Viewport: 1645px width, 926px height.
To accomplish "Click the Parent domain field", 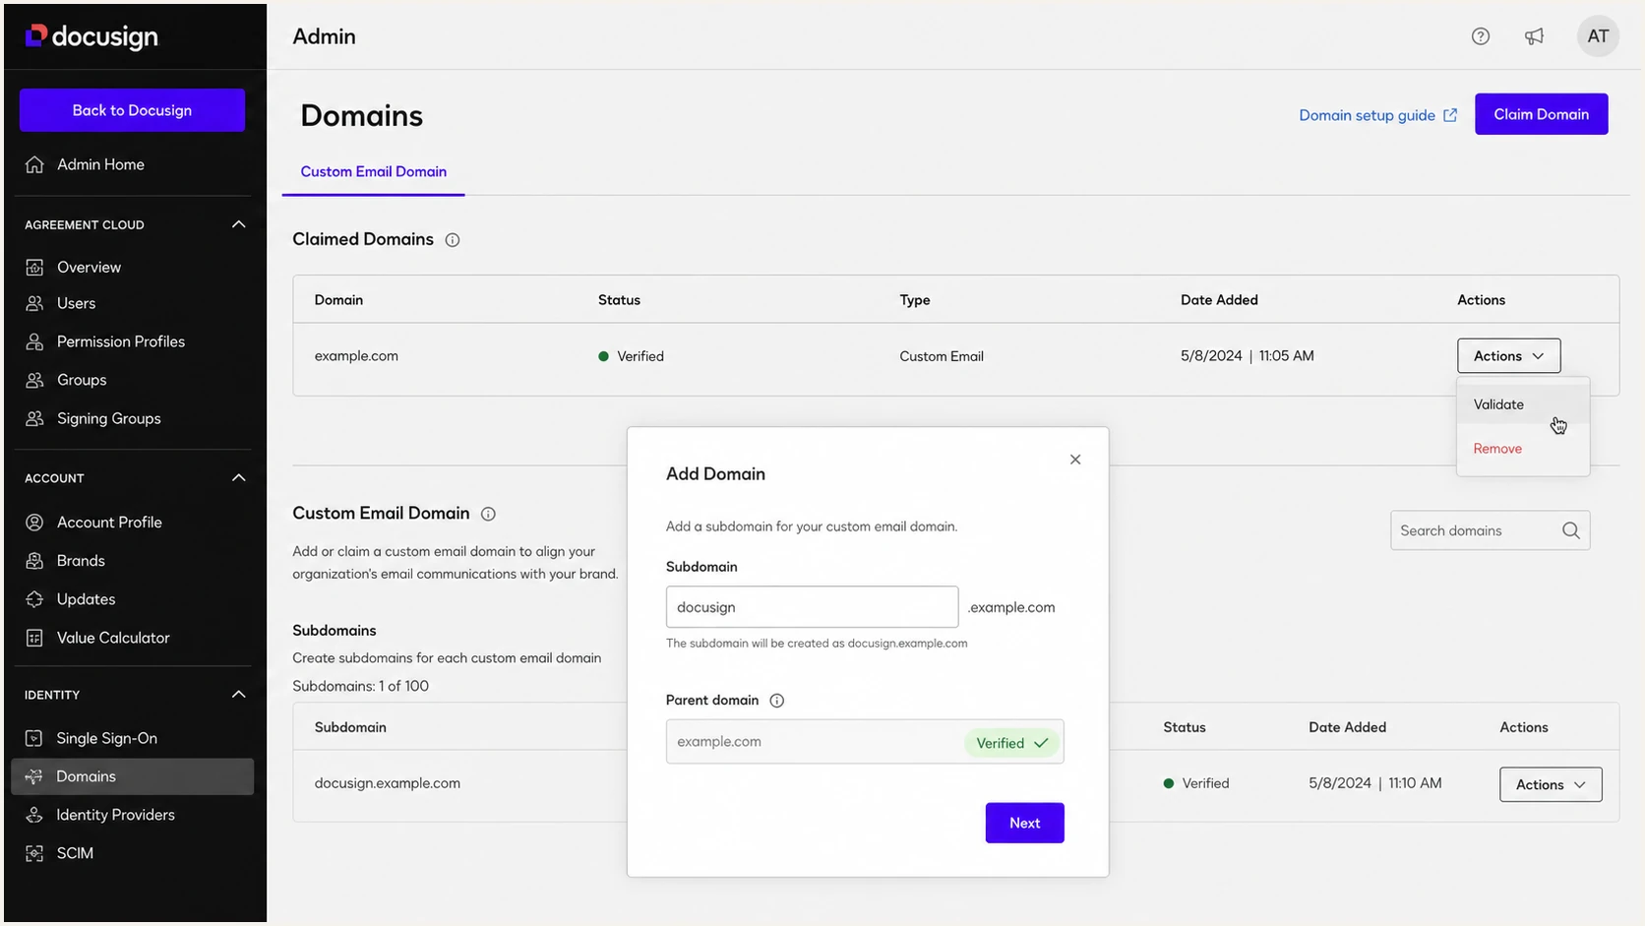I will pos(865,742).
